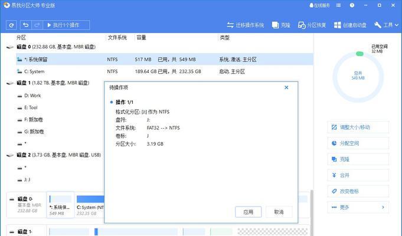Click the 分区 column header
This screenshot has height=236, width=402.
coord(21,38)
